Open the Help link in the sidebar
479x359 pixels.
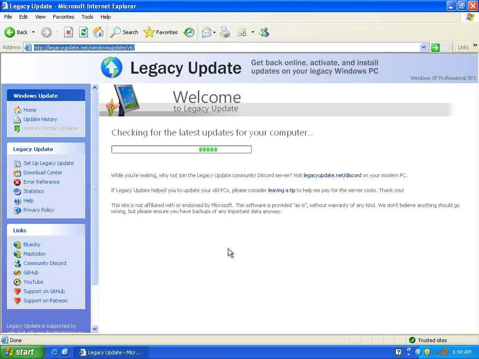coord(29,201)
